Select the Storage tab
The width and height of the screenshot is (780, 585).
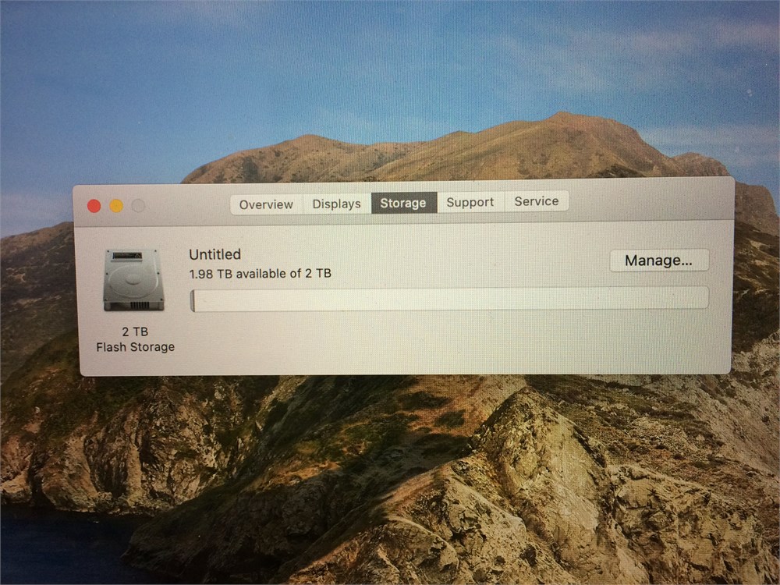pyautogui.click(x=403, y=203)
